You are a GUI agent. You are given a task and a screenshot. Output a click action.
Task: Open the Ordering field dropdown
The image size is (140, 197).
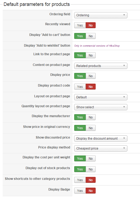tap(101, 15)
